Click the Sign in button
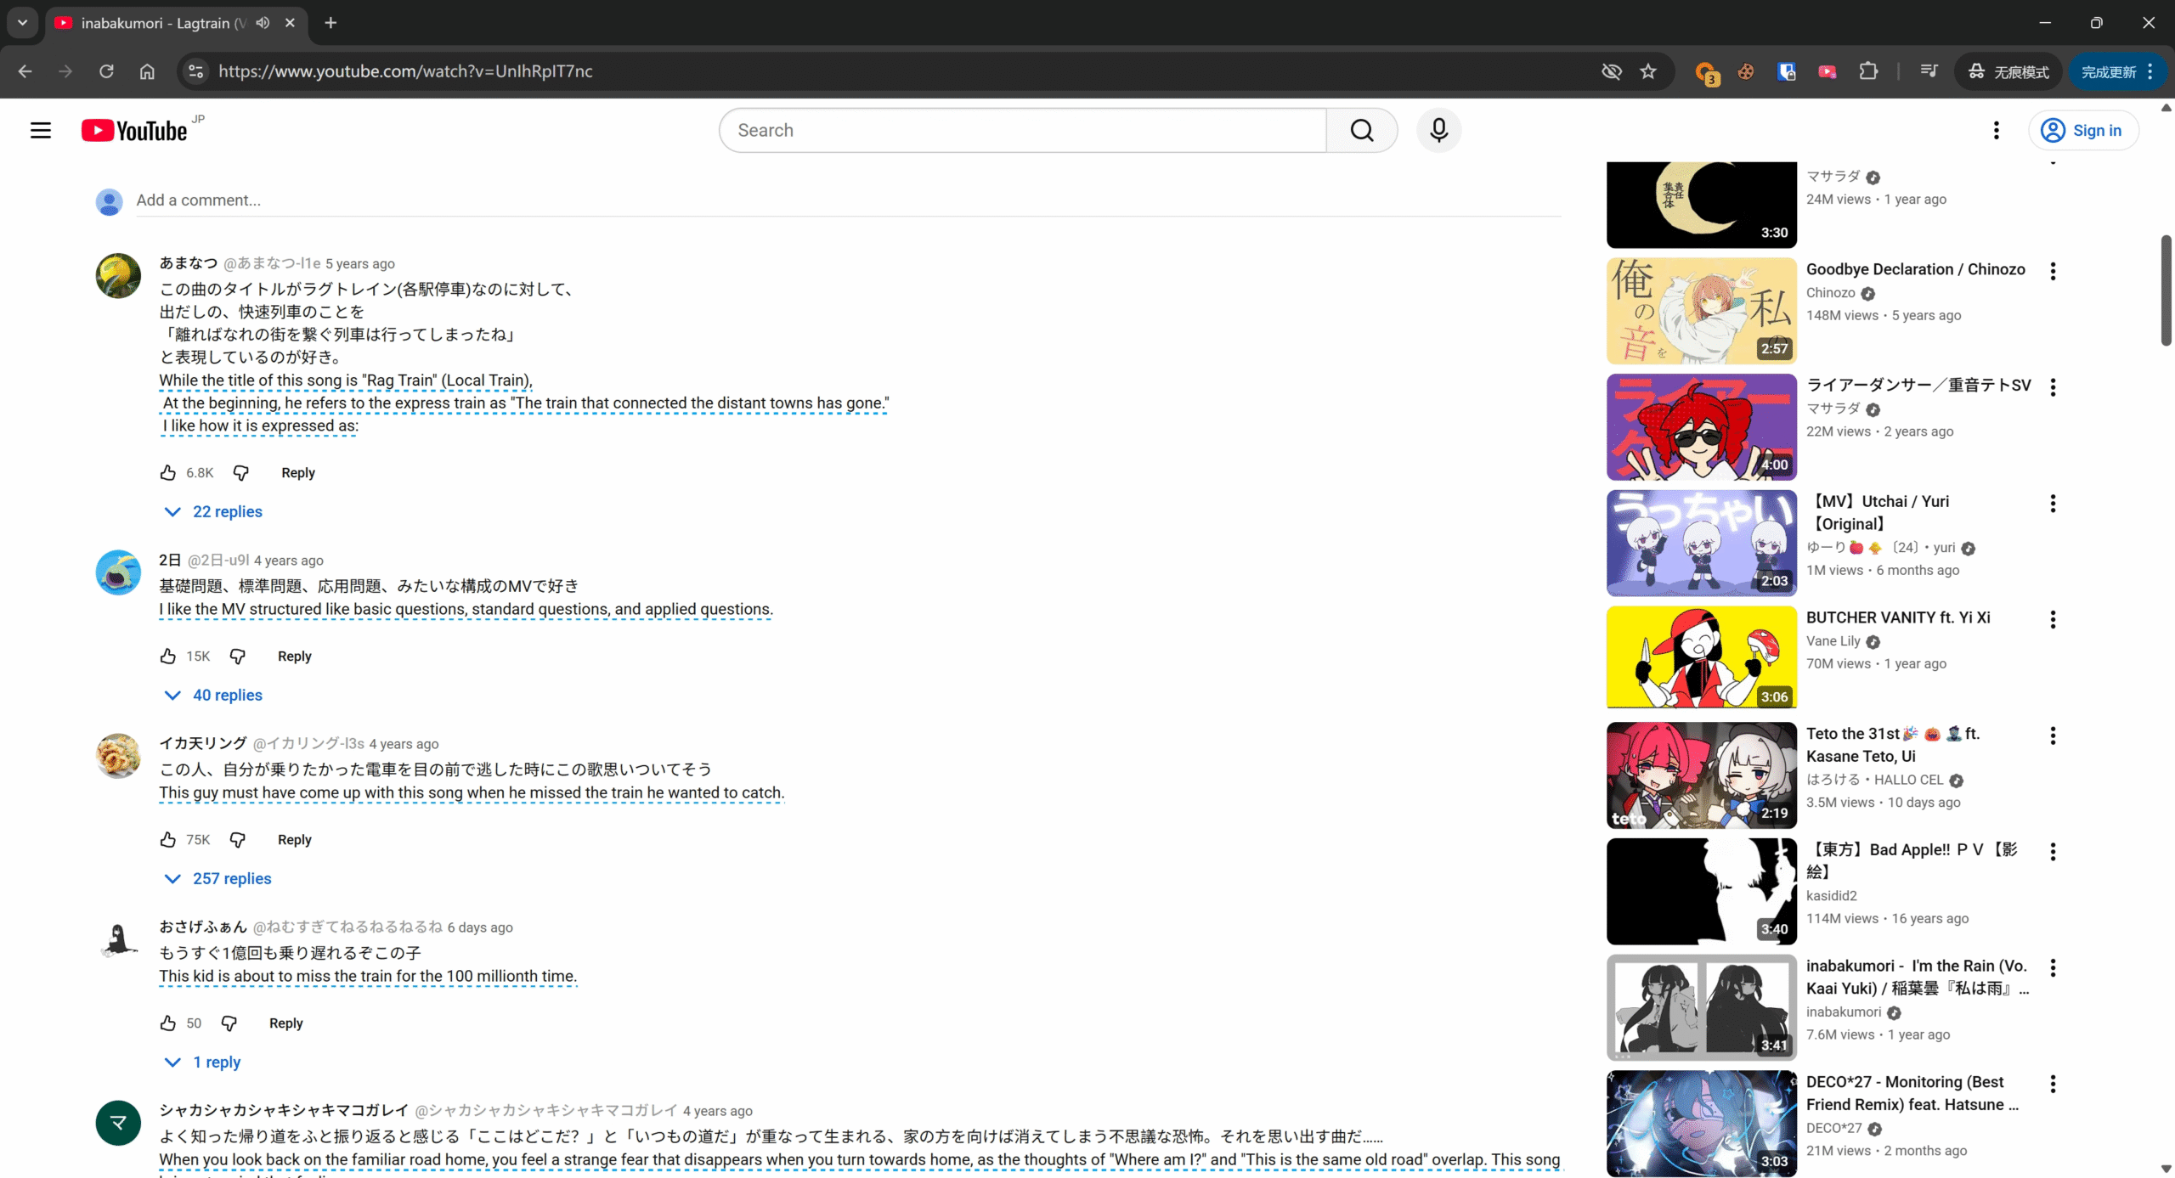 coord(2084,130)
